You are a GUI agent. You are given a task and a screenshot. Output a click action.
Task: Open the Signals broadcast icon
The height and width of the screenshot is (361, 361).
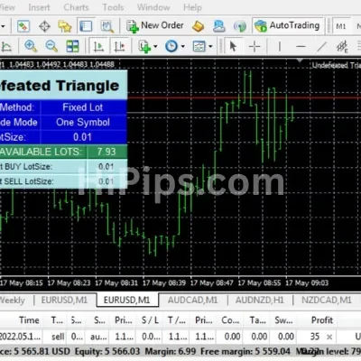pos(240,26)
